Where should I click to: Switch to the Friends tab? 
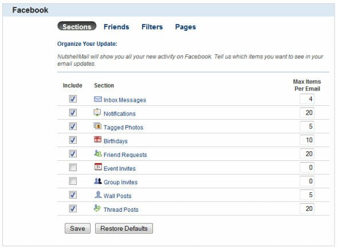click(x=116, y=27)
